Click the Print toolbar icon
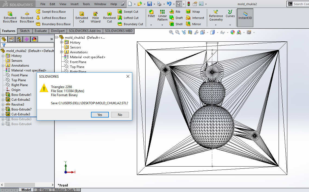309x192 pixels. click(159, 4)
